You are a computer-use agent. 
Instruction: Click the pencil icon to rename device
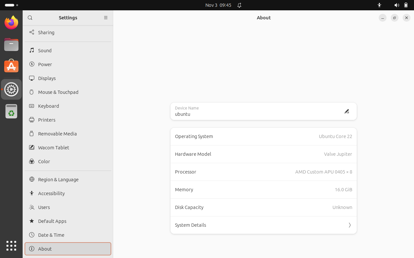[x=347, y=111]
